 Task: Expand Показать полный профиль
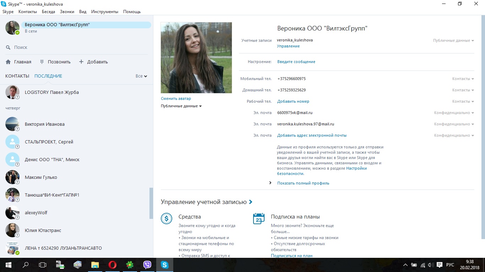coord(303,183)
